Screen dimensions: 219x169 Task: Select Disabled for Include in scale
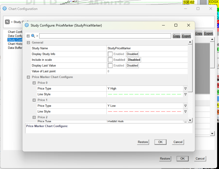click(134, 60)
